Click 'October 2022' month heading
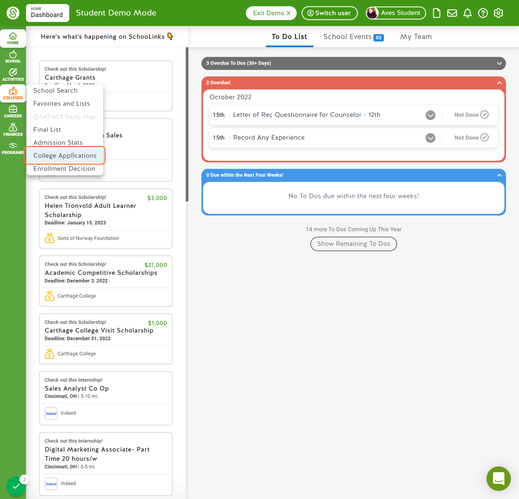 click(230, 97)
